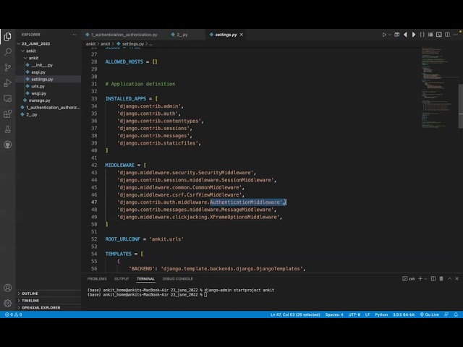This screenshot has width=463, height=347.
Task: Switch to the PROBLEMS panel tab
Action: pyautogui.click(x=97, y=278)
